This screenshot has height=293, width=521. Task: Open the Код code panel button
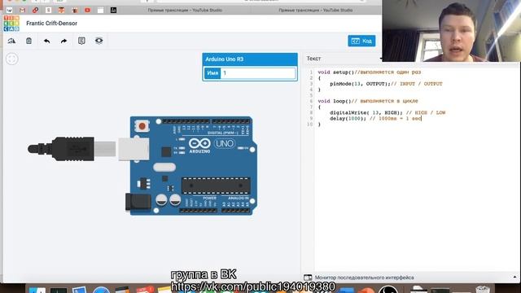pyautogui.click(x=361, y=41)
